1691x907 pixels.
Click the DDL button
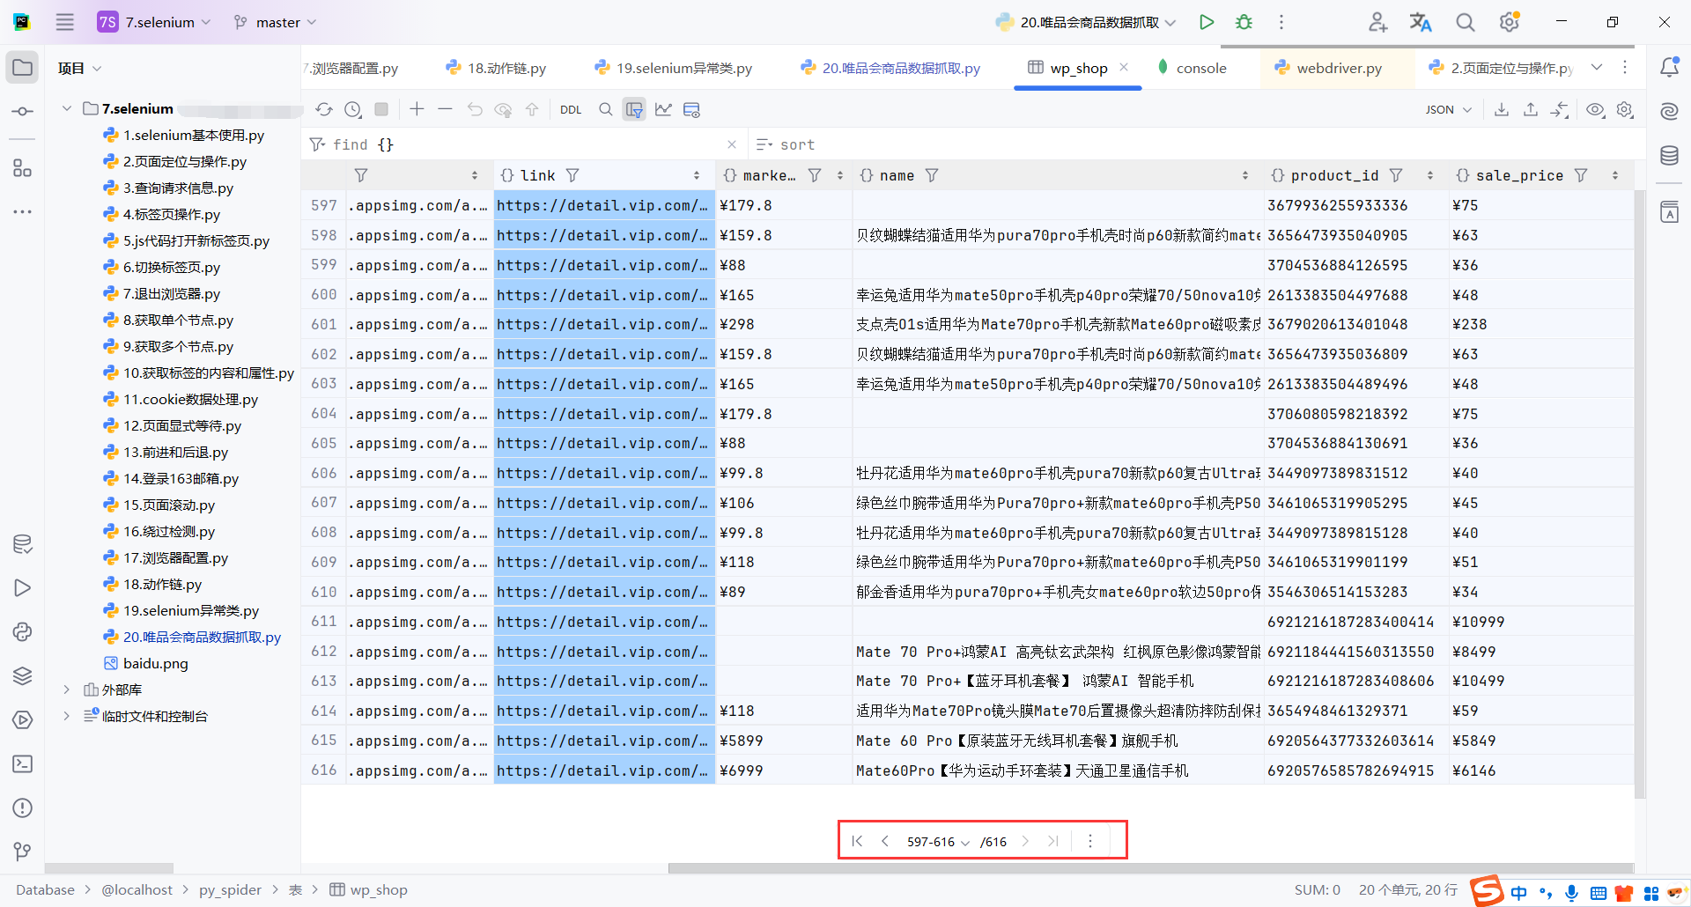click(x=571, y=109)
